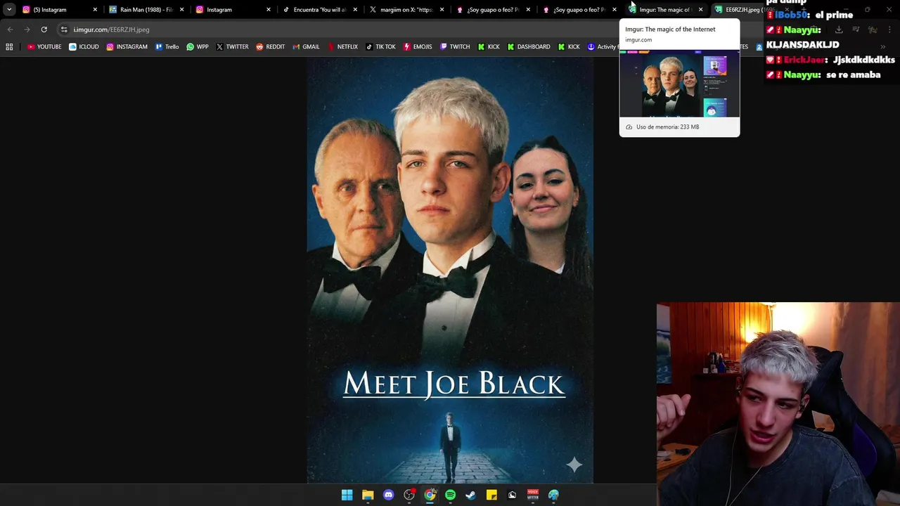The height and width of the screenshot is (506, 900).
Task: Open Voicemeeter from the taskbar
Action: pos(533,495)
